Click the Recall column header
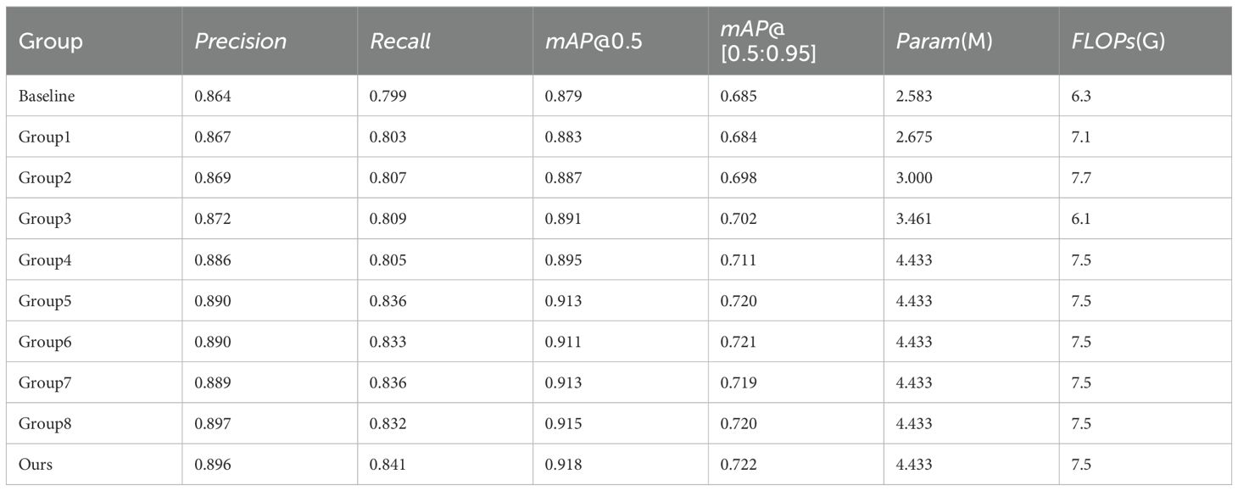Screen dimensions: 1238x491 click(x=400, y=42)
